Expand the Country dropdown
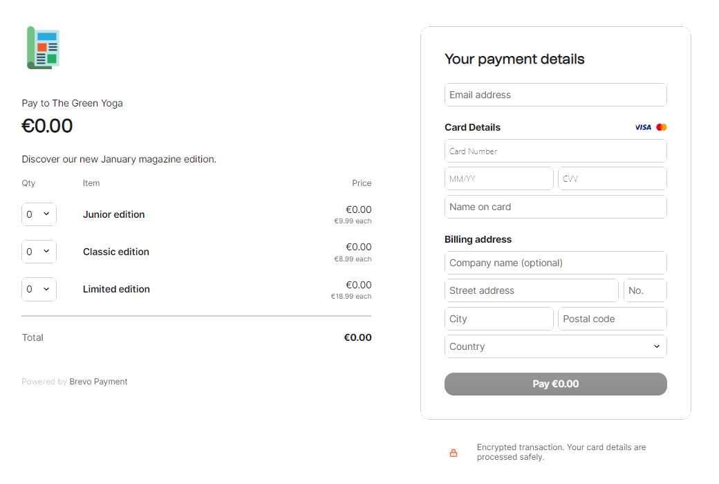The height and width of the screenshot is (484, 719). [555, 346]
